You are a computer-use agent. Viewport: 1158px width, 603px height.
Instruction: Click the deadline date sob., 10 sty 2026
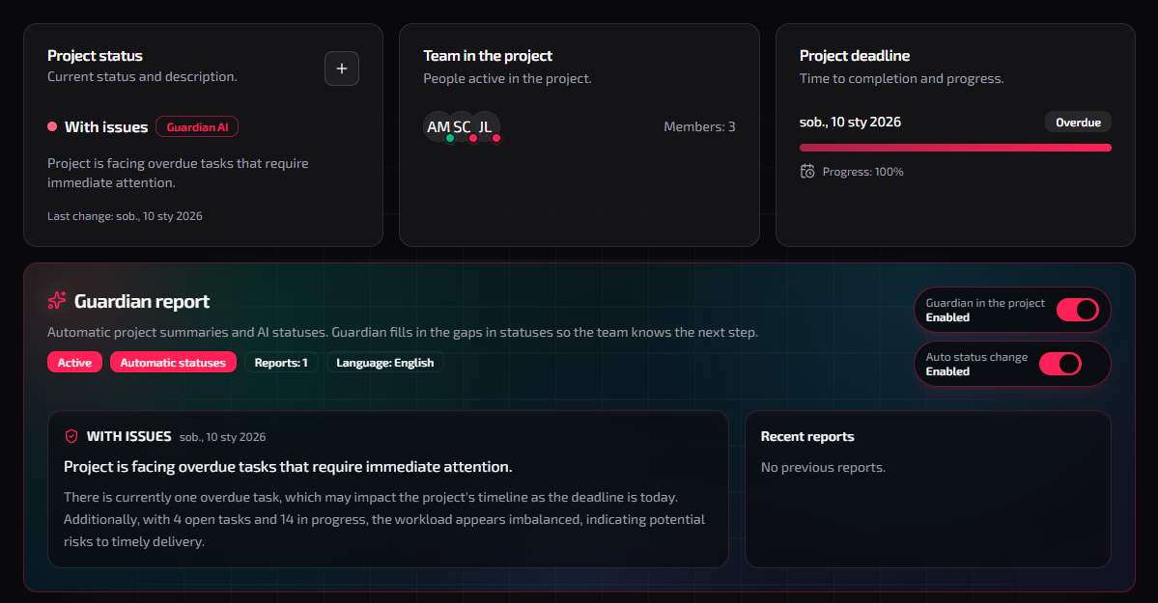pyautogui.click(x=850, y=123)
